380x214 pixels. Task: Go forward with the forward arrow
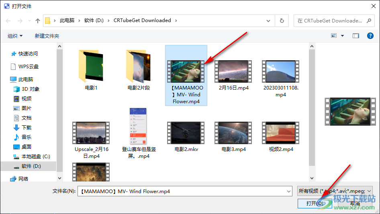(20, 21)
